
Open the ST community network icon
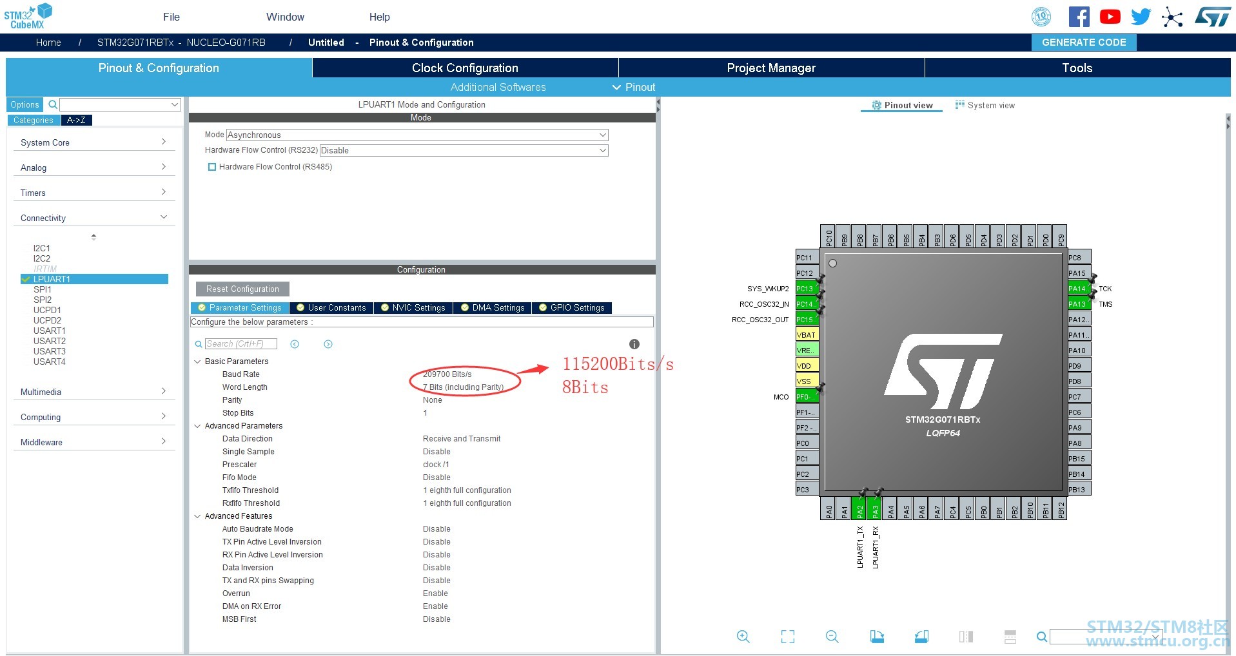[x=1172, y=17]
